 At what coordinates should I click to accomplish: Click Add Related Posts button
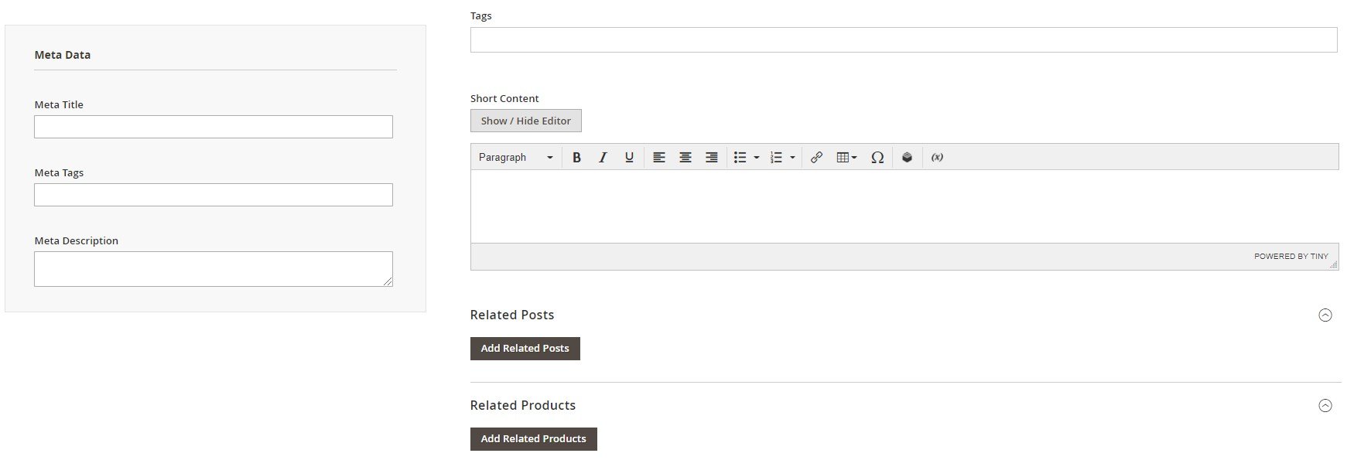click(525, 349)
